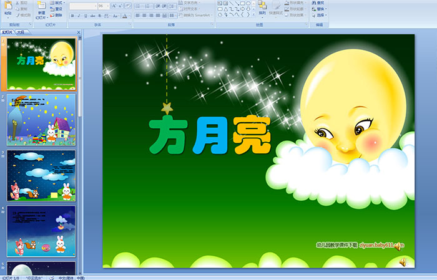Screen dimensions: 437x280
Task: Click the speaker sound icon on slide
Action: (403, 262)
